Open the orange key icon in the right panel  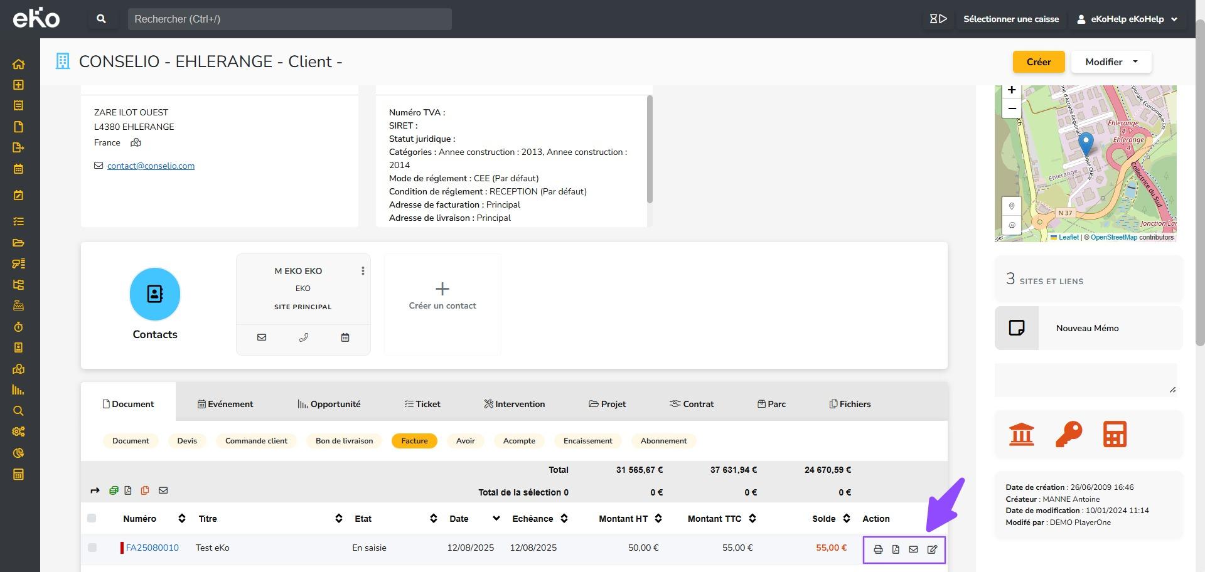pyautogui.click(x=1068, y=434)
